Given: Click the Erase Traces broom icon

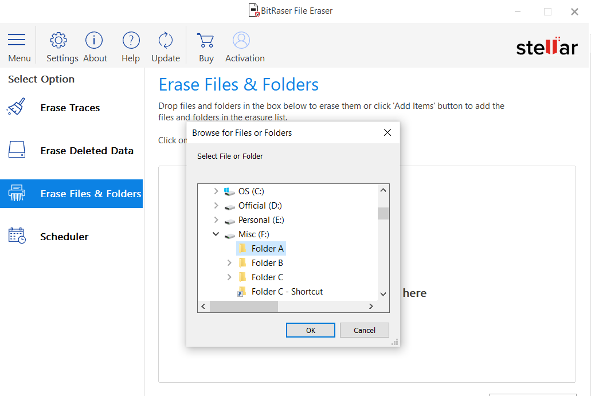Looking at the screenshot, I should pyautogui.click(x=16, y=107).
